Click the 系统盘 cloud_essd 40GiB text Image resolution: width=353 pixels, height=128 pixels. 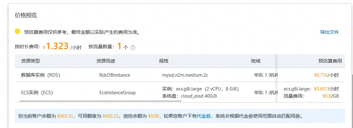pyautogui.click(x=189, y=96)
